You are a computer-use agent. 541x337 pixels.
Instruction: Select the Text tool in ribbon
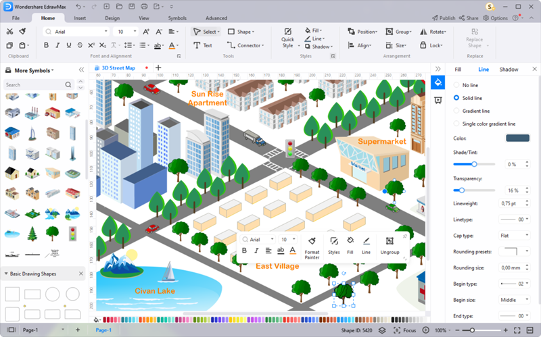pyautogui.click(x=203, y=45)
